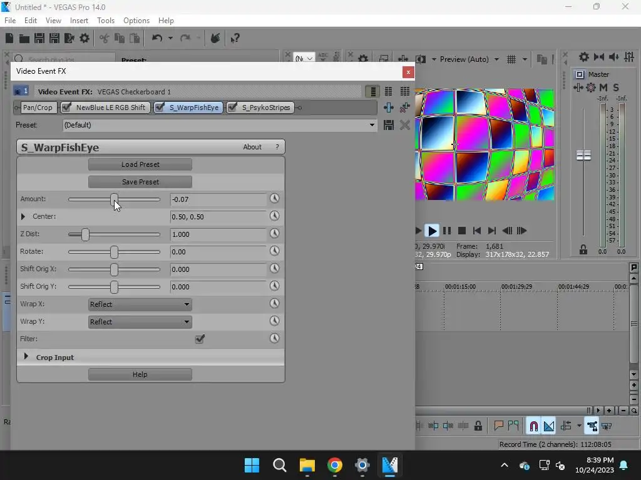
Task: Open the overlays grid dropdown arrow
Action: pyautogui.click(x=525, y=59)
